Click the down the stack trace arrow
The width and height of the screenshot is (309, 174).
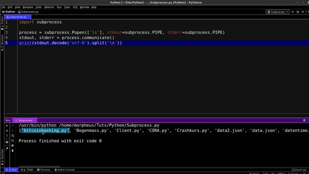tap(13, 130)
